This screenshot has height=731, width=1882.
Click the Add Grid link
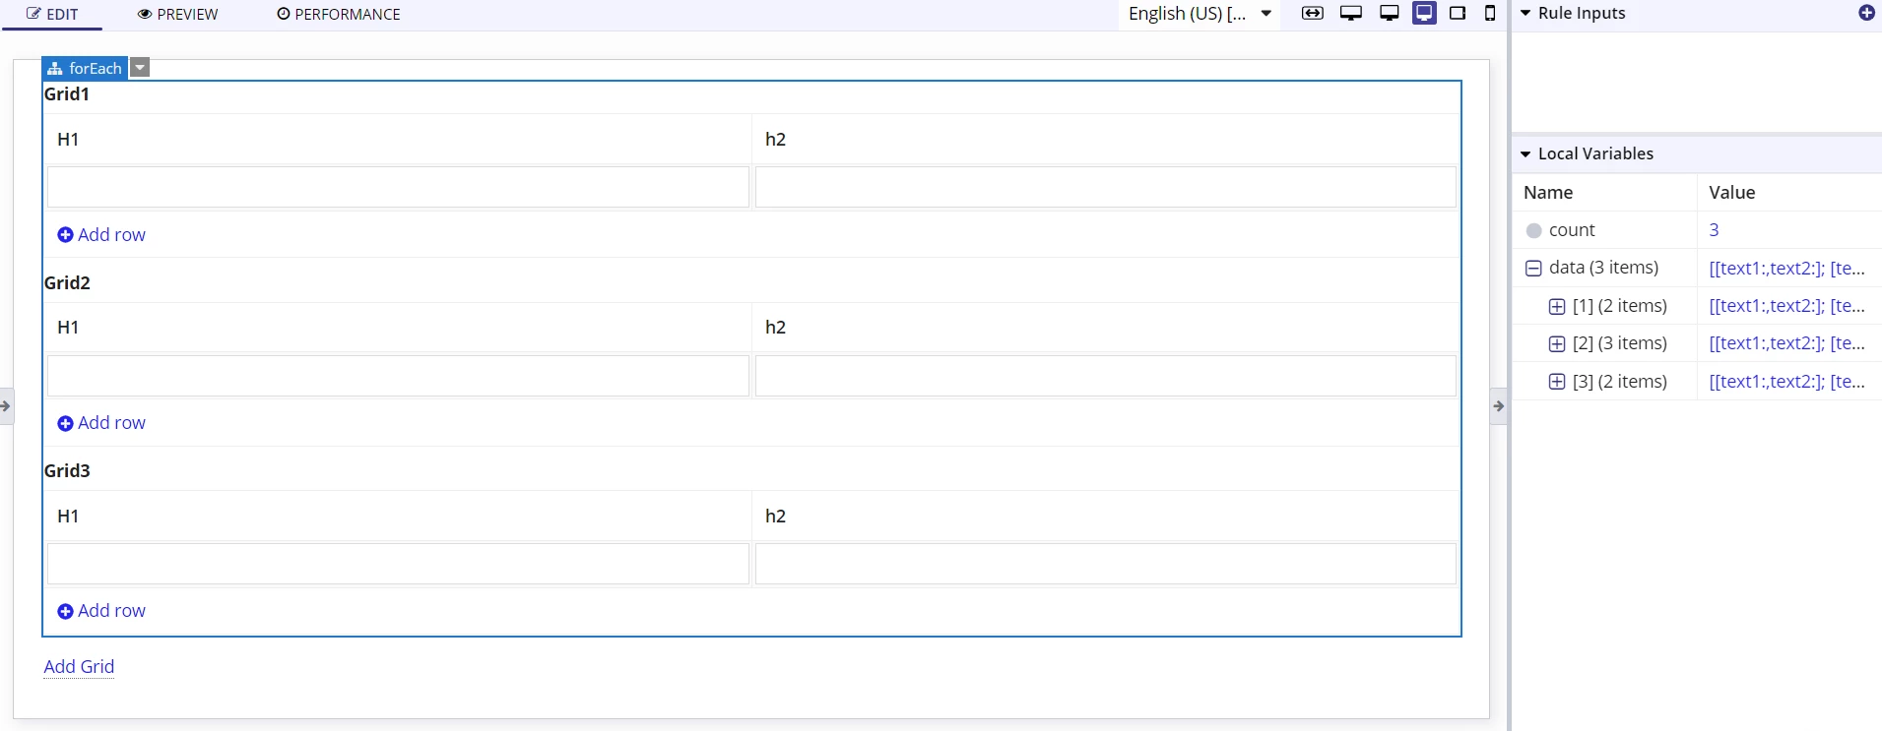pos(79,667)
